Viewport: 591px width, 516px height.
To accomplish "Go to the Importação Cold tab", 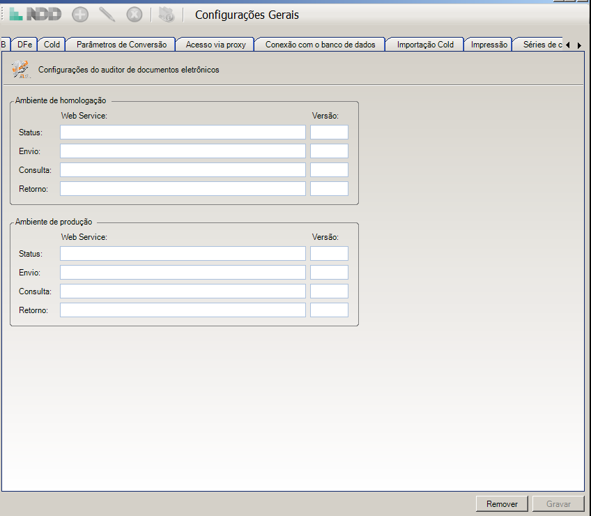I will 425,45.
